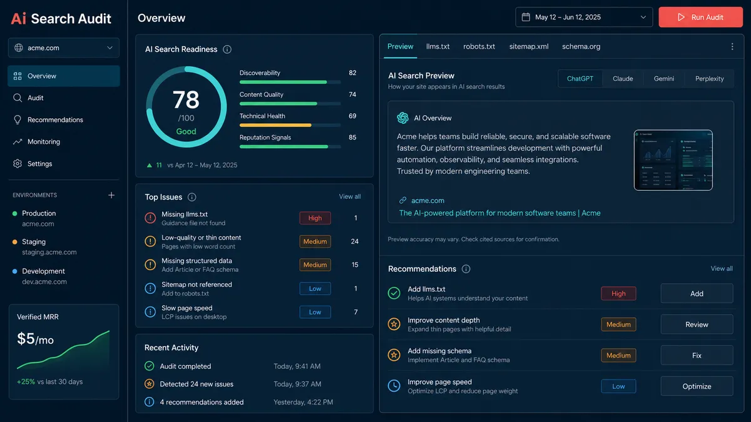Click the blue icon for Slow page speed
The height and width of the screenshot is (422, 751).
(150, 311)
